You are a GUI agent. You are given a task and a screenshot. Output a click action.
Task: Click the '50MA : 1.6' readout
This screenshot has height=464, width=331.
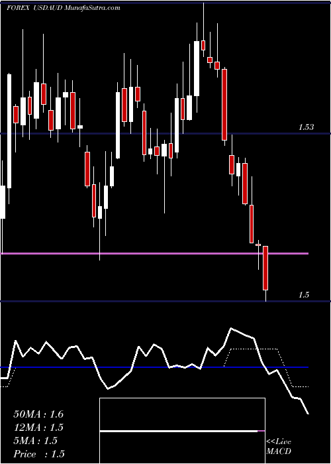38,414
